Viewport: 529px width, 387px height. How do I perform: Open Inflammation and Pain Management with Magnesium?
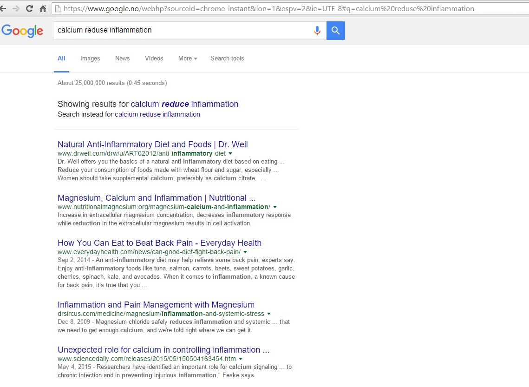click(156, 305)
